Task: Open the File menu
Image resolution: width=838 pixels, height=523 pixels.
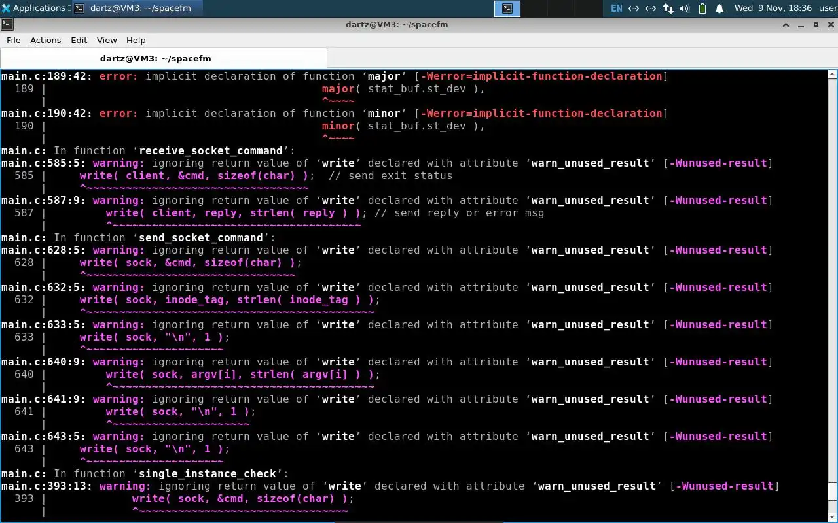Action: click(x=14, y=40)
